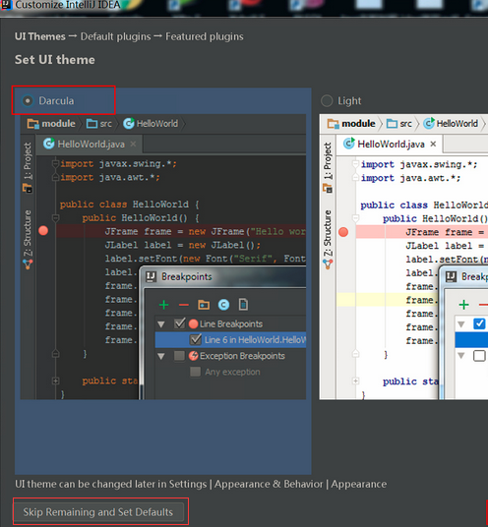The height and width of the screenshot is (527, 488).
Task: Click the Darcula preview thumbnail image
Action: click(163, 257)
